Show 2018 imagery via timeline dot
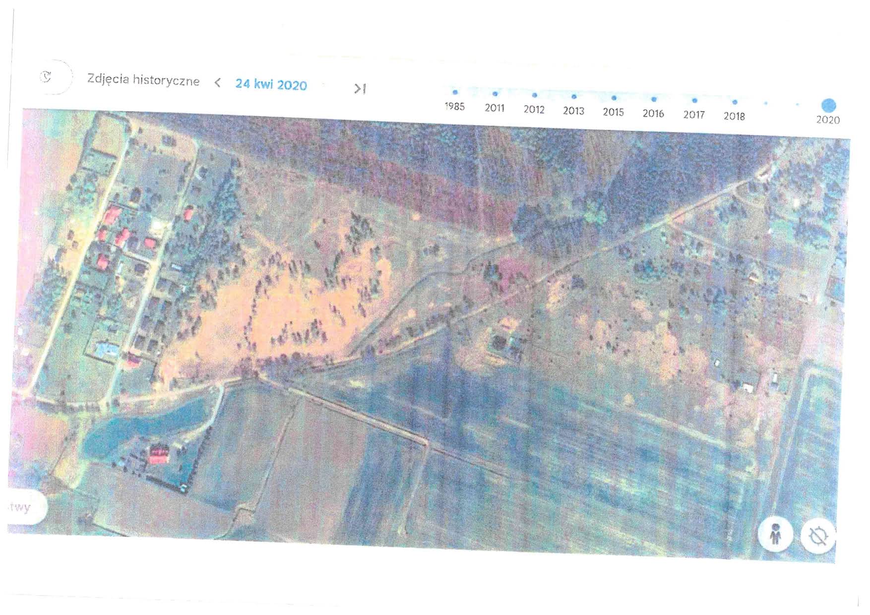The width and height of the screenshot is (870, 615). coord(735,102)
